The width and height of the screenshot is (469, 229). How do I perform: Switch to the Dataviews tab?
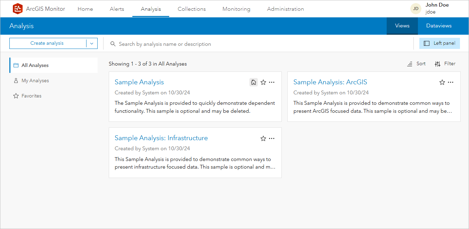pos(439,26)
